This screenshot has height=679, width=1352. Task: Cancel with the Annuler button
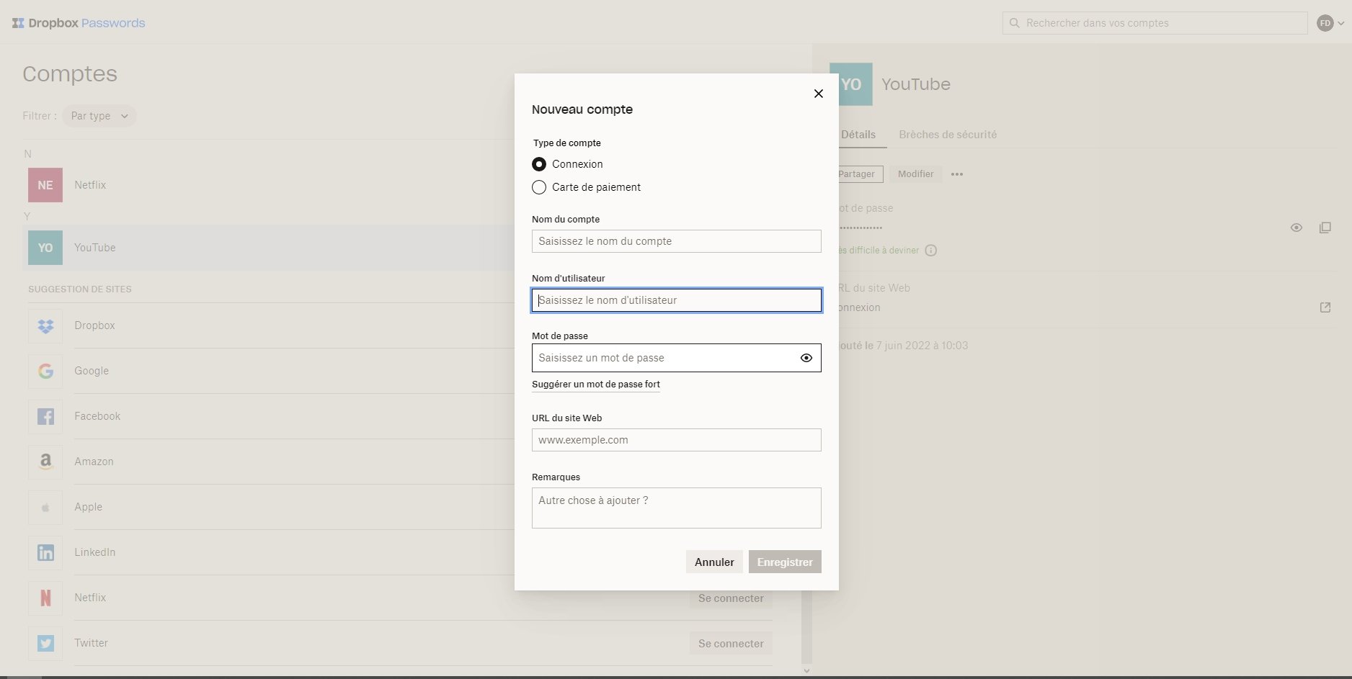coord(714,562)
